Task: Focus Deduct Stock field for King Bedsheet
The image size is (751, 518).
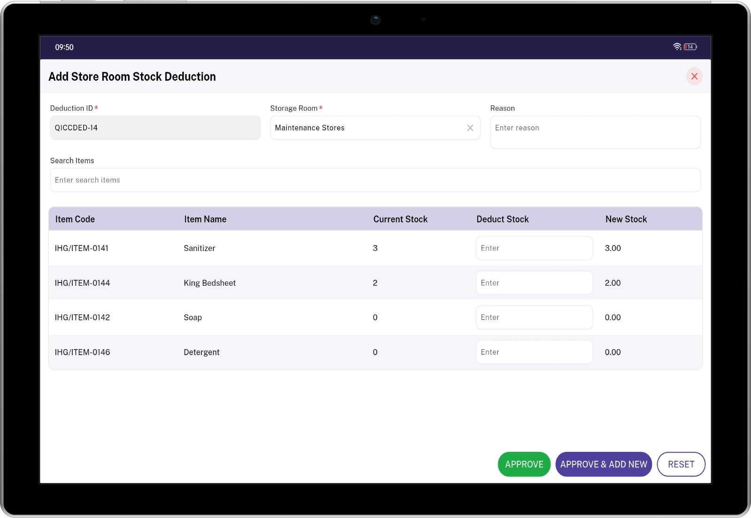Action: click(534, 283)
